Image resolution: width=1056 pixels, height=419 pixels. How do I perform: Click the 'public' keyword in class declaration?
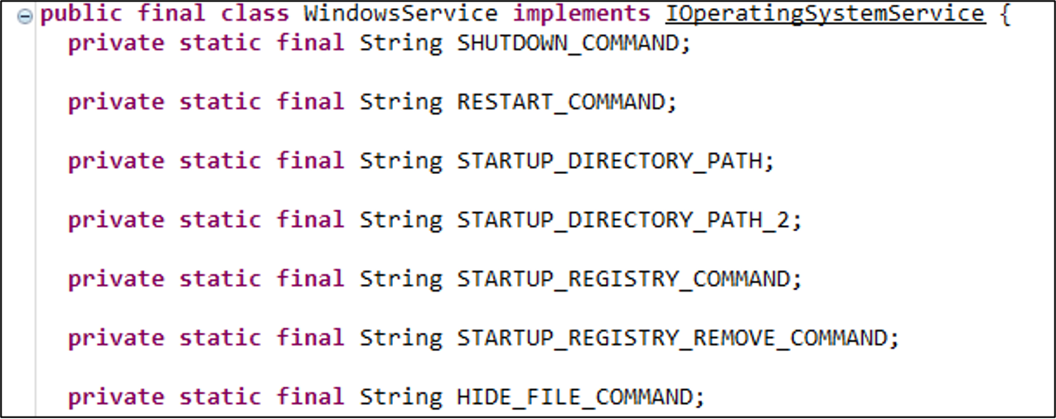[81, 14]
